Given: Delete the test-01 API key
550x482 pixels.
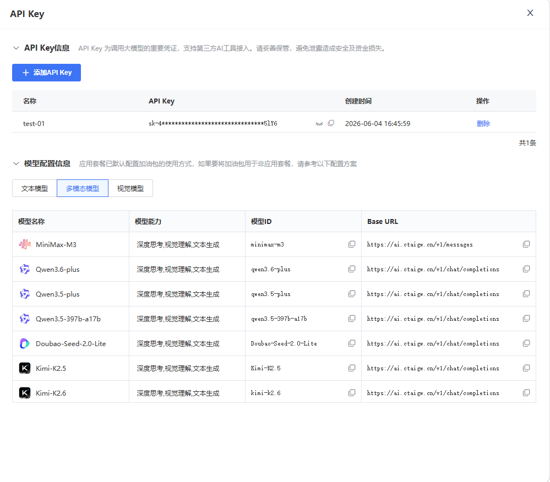Looking at the screenshot, I should click(483, 123).
